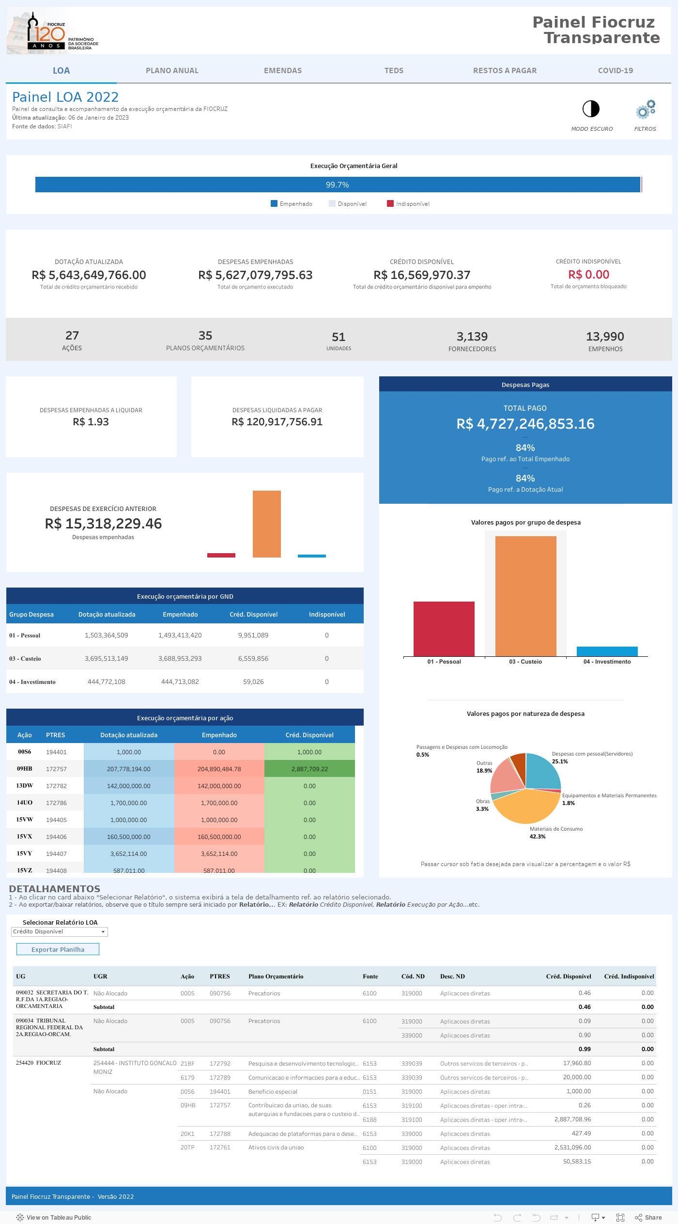Click the undo arrow in Tableau toolbar
This screenshot has width=678, height=1224.
[497, 1217]
